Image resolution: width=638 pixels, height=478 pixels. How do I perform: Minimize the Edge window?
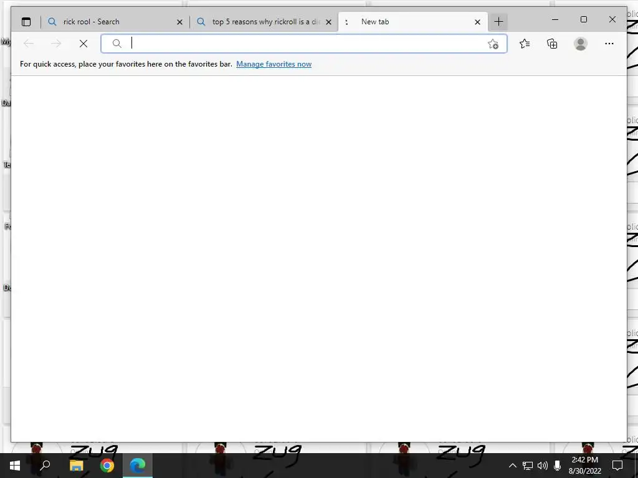[x=555, y=19]
